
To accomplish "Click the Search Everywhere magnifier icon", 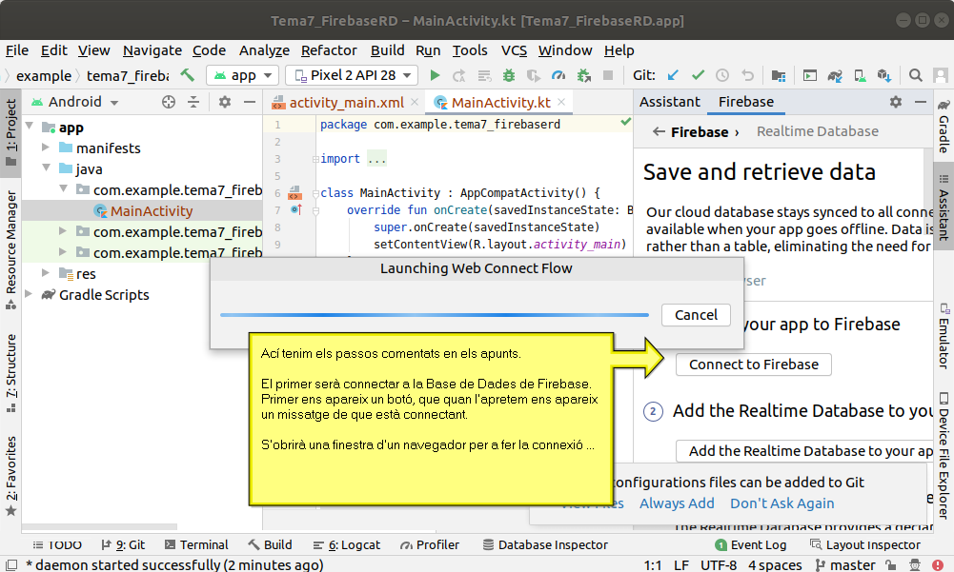I will (915, 75).
